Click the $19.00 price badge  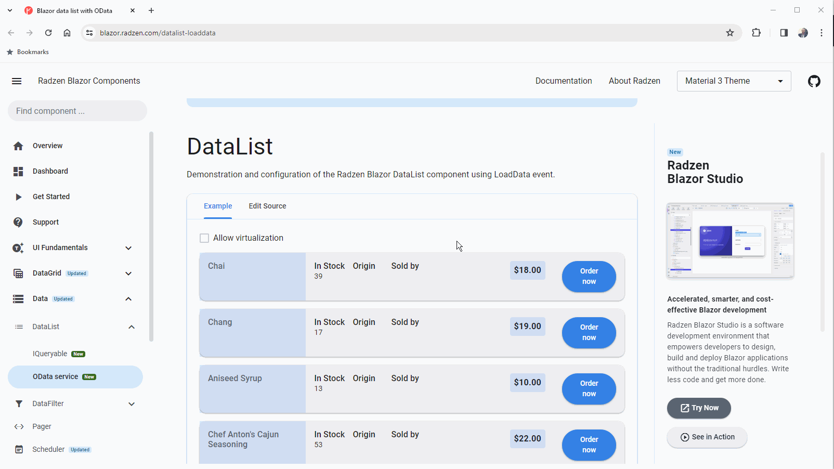click(x=527, y=327)
